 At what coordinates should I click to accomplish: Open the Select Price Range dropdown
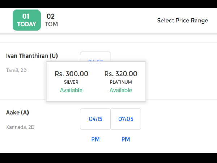coord(182,20)
